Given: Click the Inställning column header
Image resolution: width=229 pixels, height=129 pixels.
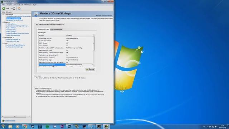Looking at the screenshot, I should tap(79, 36).
